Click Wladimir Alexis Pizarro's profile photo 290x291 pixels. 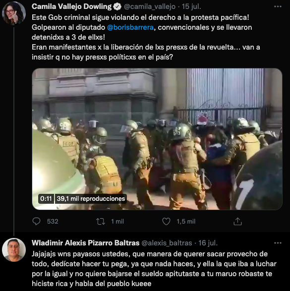14,250
